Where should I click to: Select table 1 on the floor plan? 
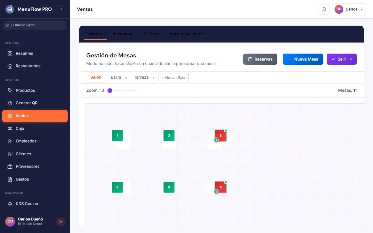pyautogui.click(x=117, y=136)
